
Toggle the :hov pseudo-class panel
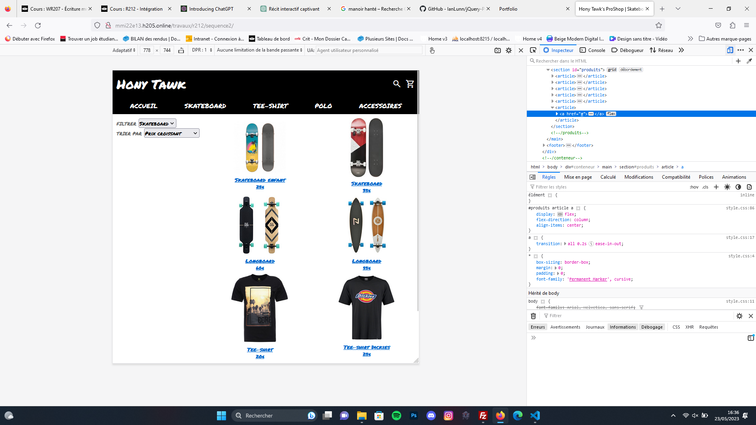coord(694,187)
